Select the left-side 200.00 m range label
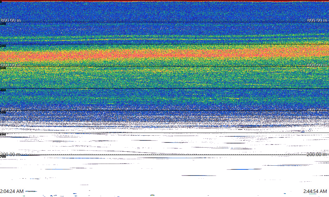Screen dimensions: 329x197 pyautogui.click(x=11, y=154)
